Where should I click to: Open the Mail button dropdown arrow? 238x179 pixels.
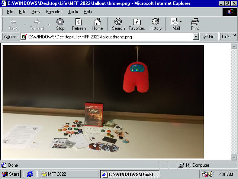coord(181,22)
